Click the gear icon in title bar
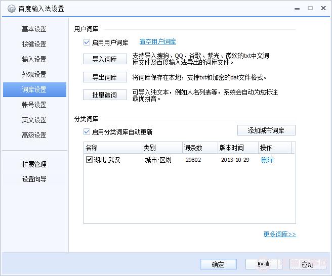 [12, 9]
